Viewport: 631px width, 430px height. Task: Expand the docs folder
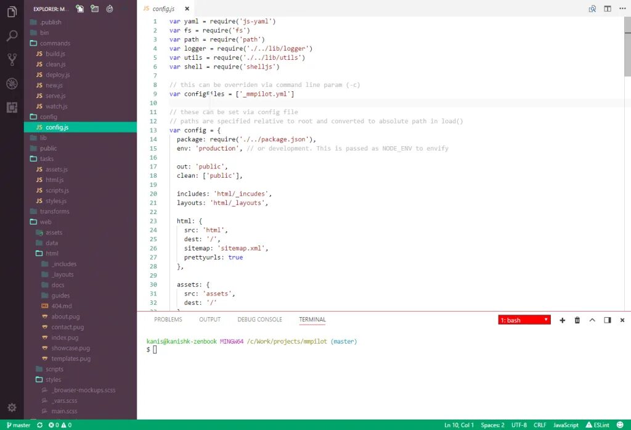(x=80, y=284)
